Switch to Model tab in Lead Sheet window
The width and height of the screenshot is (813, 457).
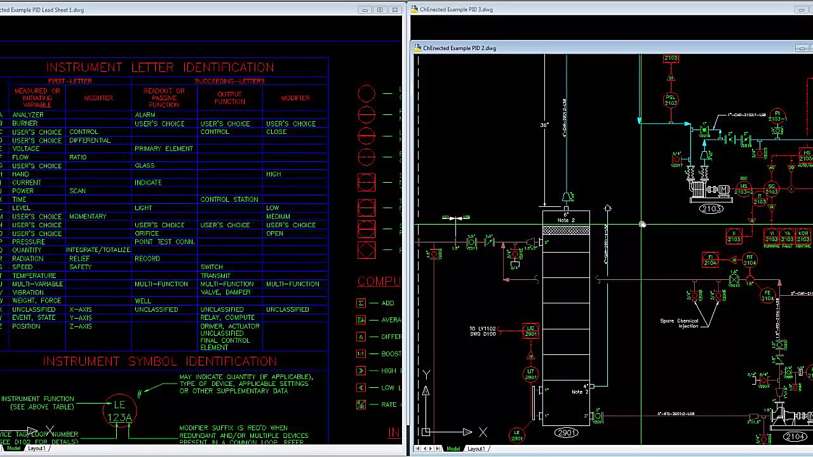click(x=13, y=448)
